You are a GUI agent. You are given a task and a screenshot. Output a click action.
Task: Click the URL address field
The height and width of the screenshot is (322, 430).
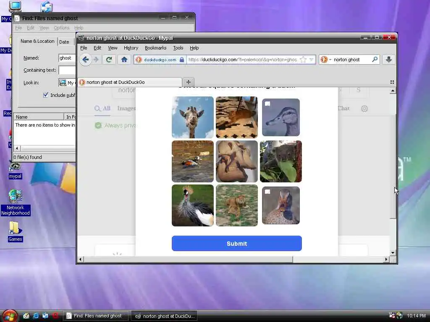(x=243, y=60)
